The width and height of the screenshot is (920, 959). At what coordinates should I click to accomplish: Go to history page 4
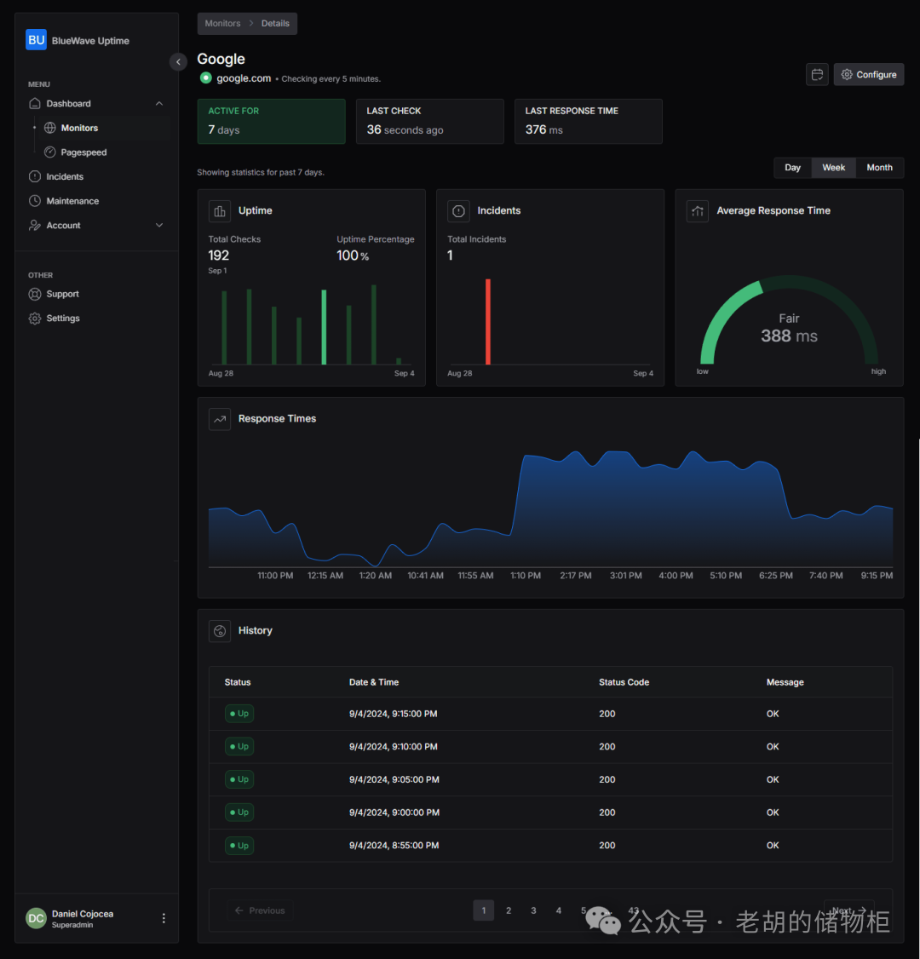pyautogui.click(x=559, y=910)
